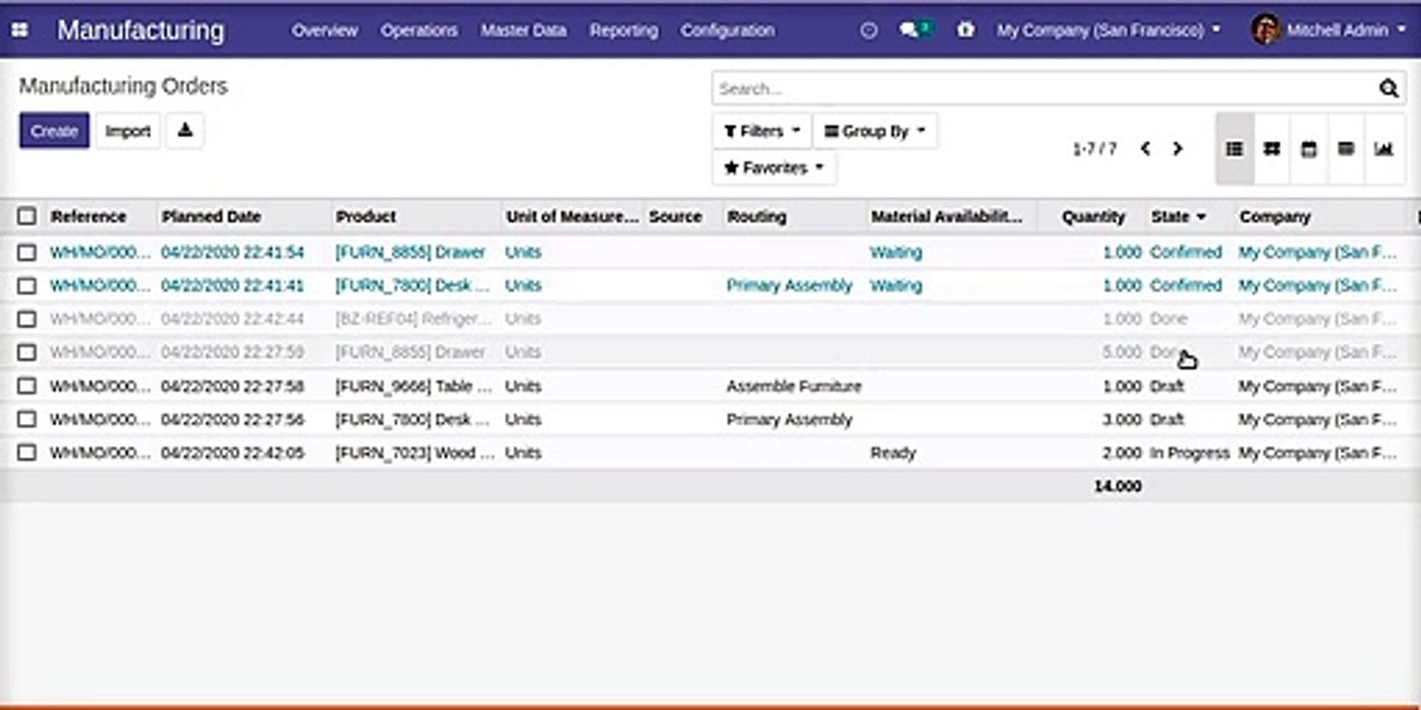Click the [FURN_9666] Table product cell

click(413, 387)
